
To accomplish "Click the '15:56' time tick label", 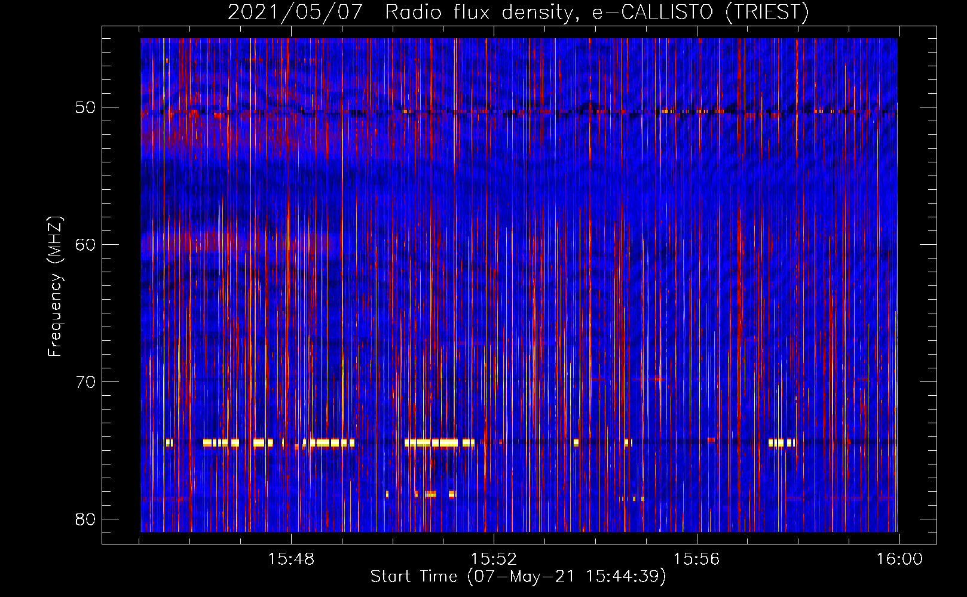I will tap(696, 559).
